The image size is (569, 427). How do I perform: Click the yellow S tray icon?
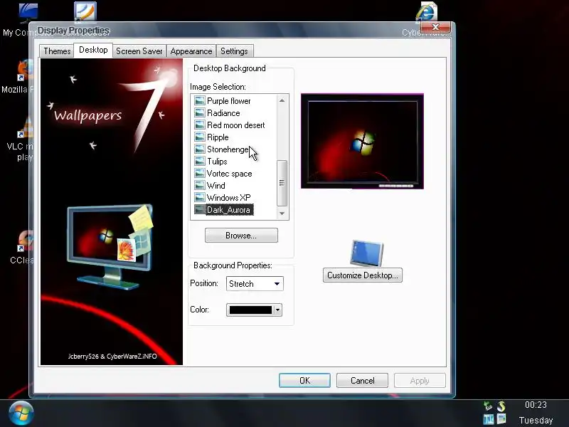tap(501, 406)
